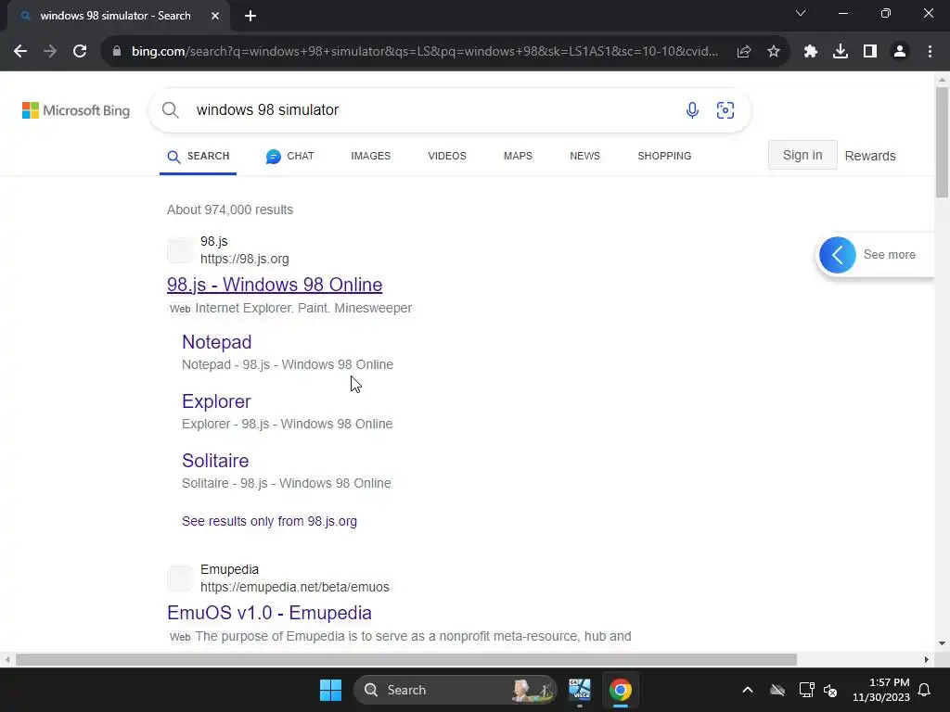The height and width of the screenshot is (712, 950).
Task: Open 98.js - Windows 98 Online result
Action: (275, 285)
